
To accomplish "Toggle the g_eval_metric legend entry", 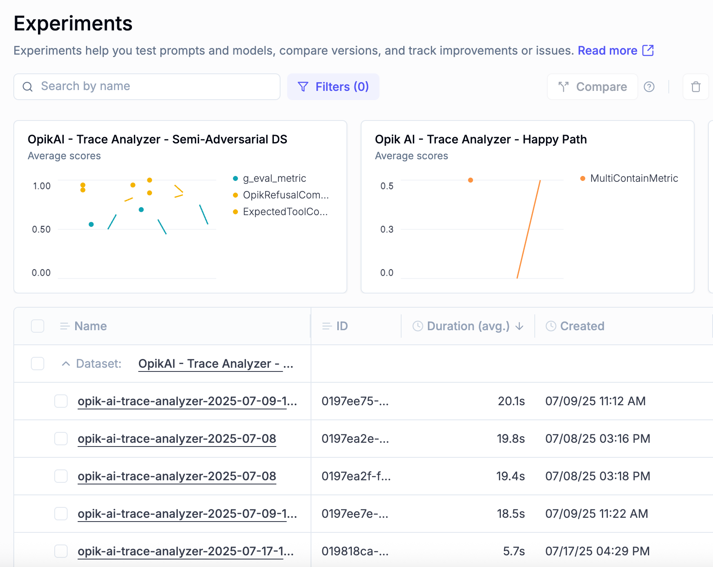I will (274, 178).
